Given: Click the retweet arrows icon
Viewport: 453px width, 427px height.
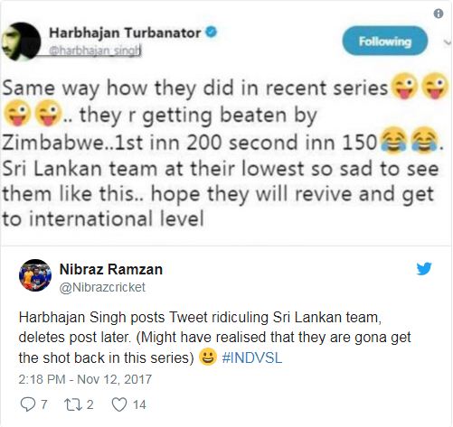Looking at the screenshot, I should pyautogui.click(x=73, y=404).
